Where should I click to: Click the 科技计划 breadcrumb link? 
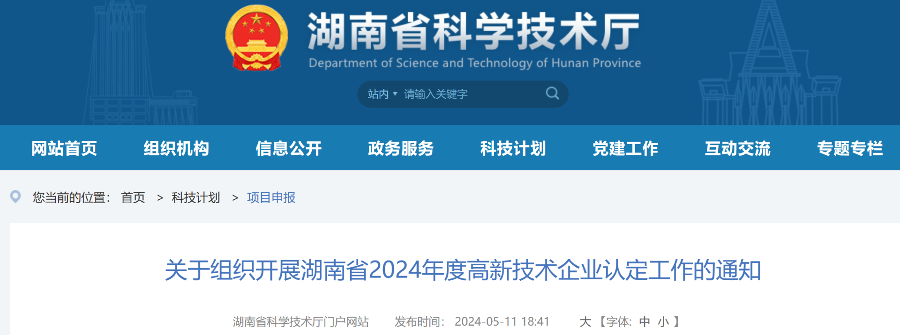pos(196,198)
